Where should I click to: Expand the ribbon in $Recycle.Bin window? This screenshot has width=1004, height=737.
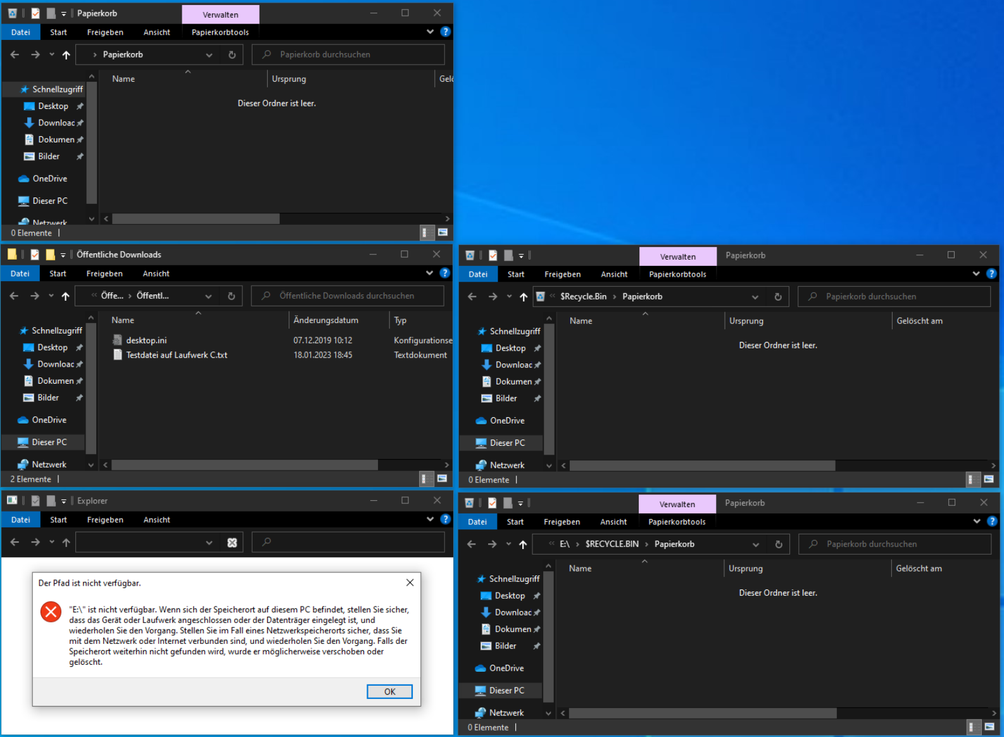click(x=976, y=274)
